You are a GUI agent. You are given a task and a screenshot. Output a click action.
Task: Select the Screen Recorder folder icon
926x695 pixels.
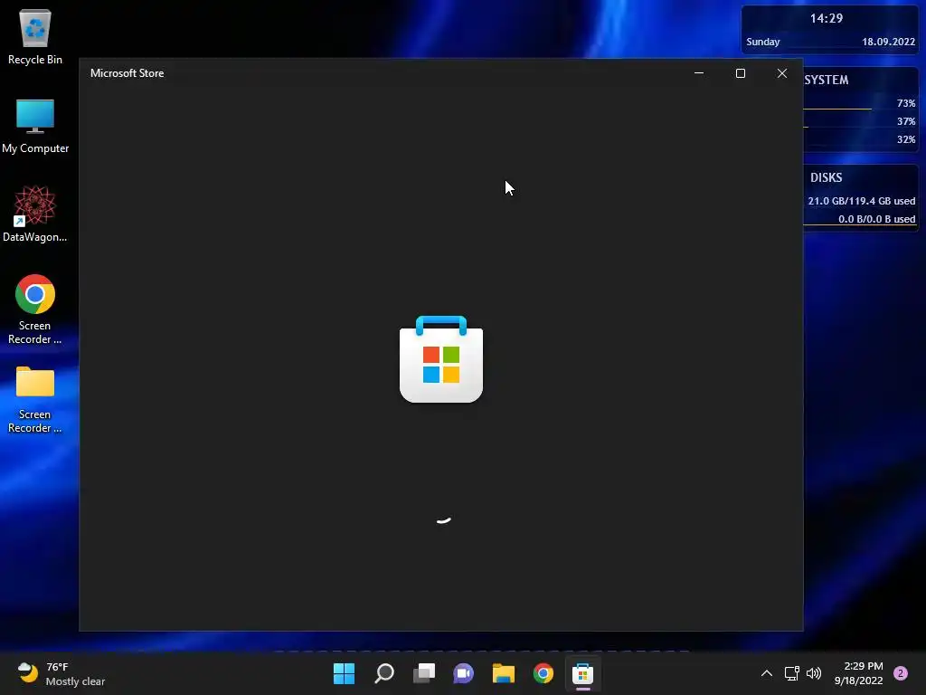[x=35, y=399]
